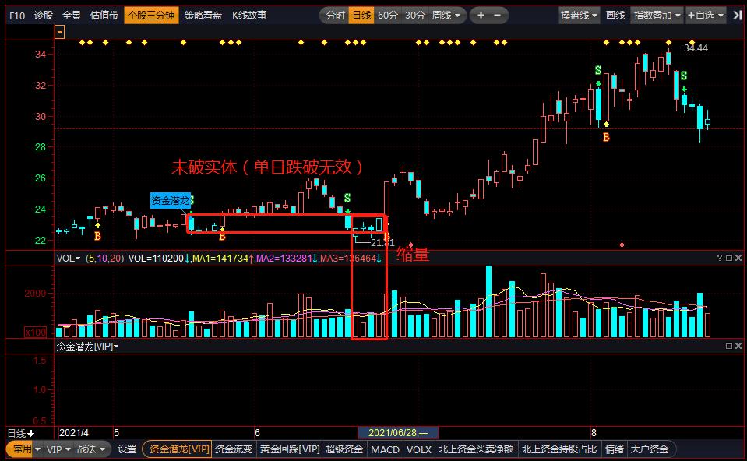The image size is (747, 461).
Task: Click the 画线 drawing button
Action: [x=615, y=15]
